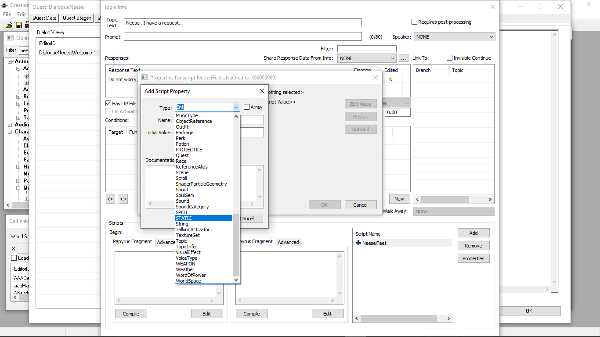Check the Invisible Continue option
The width and height of the screenshot is (600, 337).
[x=449, y=58]
